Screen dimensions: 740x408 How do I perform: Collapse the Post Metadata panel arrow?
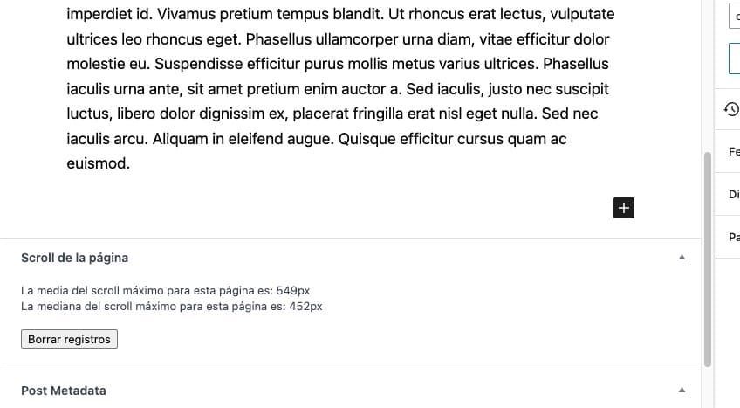pos(682,390)
